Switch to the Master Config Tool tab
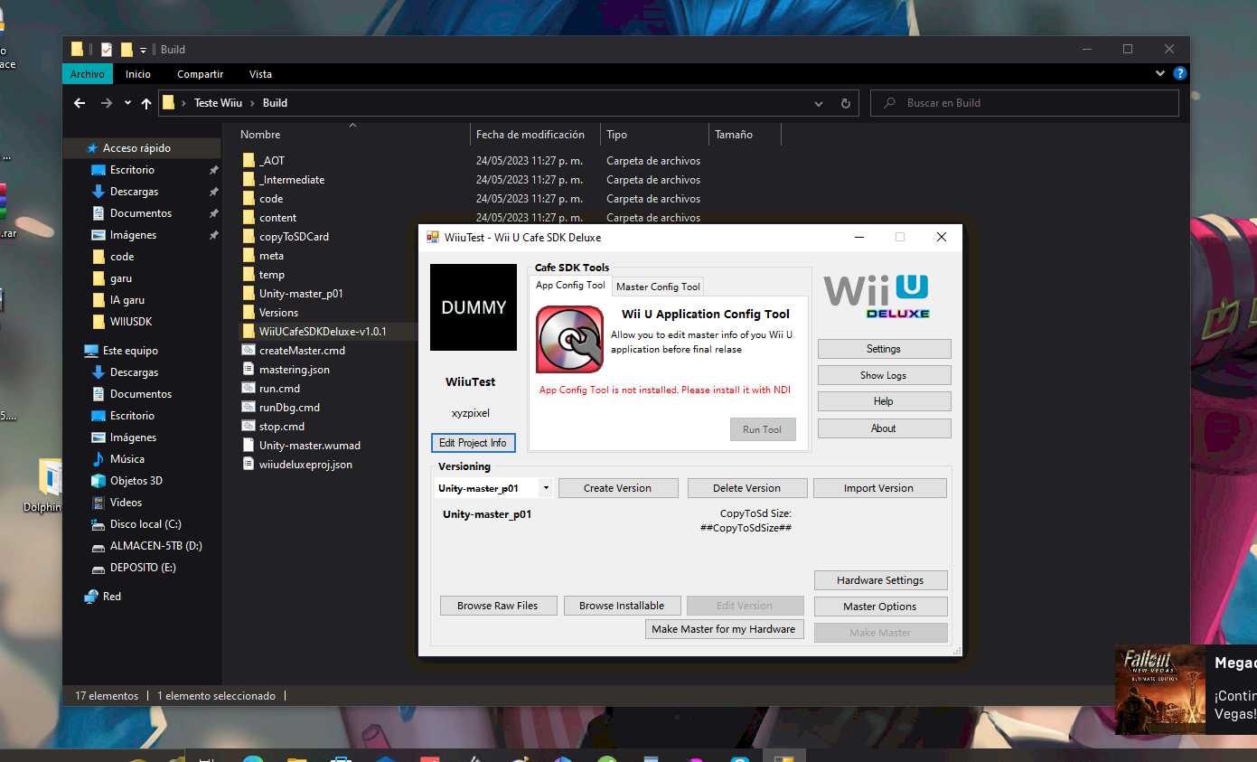This screenshot has height=762, width=1257. (658, 287)
